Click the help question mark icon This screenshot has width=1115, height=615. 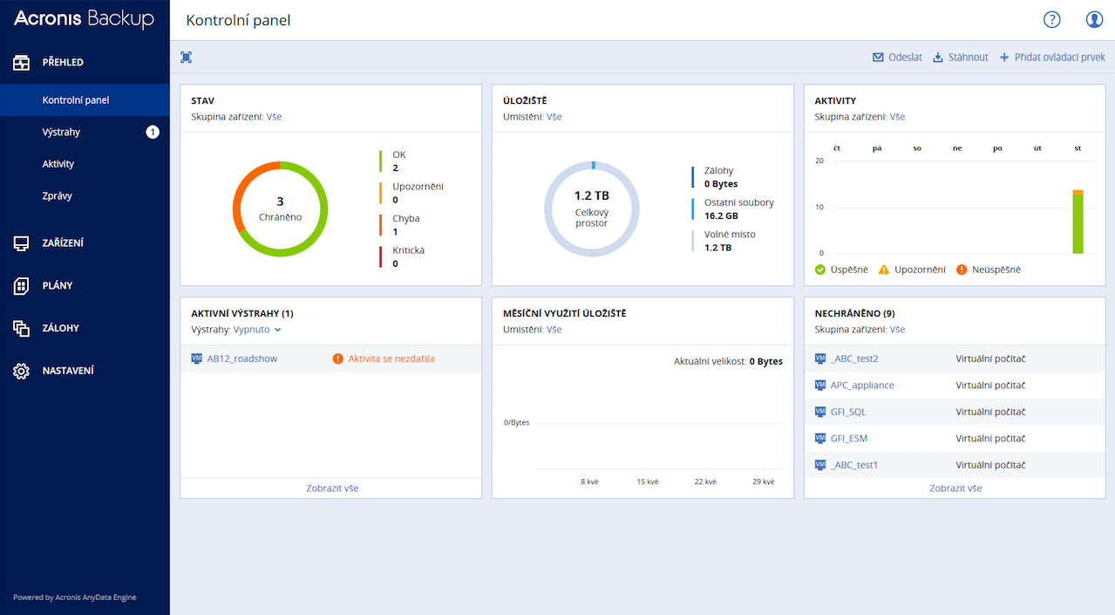[1052, 20]
